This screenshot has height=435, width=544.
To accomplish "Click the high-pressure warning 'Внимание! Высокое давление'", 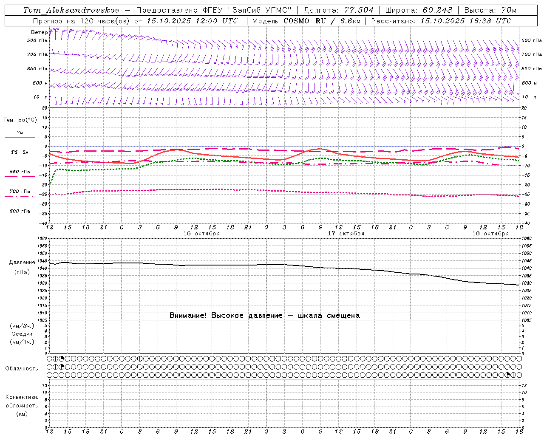I will click(226, 316).
